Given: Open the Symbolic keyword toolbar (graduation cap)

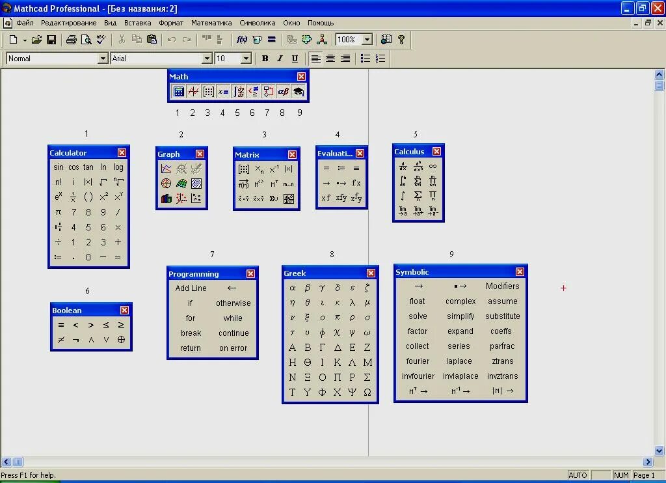Looking at the screenshot, I should pyautogui.click(x=299, y=91).
